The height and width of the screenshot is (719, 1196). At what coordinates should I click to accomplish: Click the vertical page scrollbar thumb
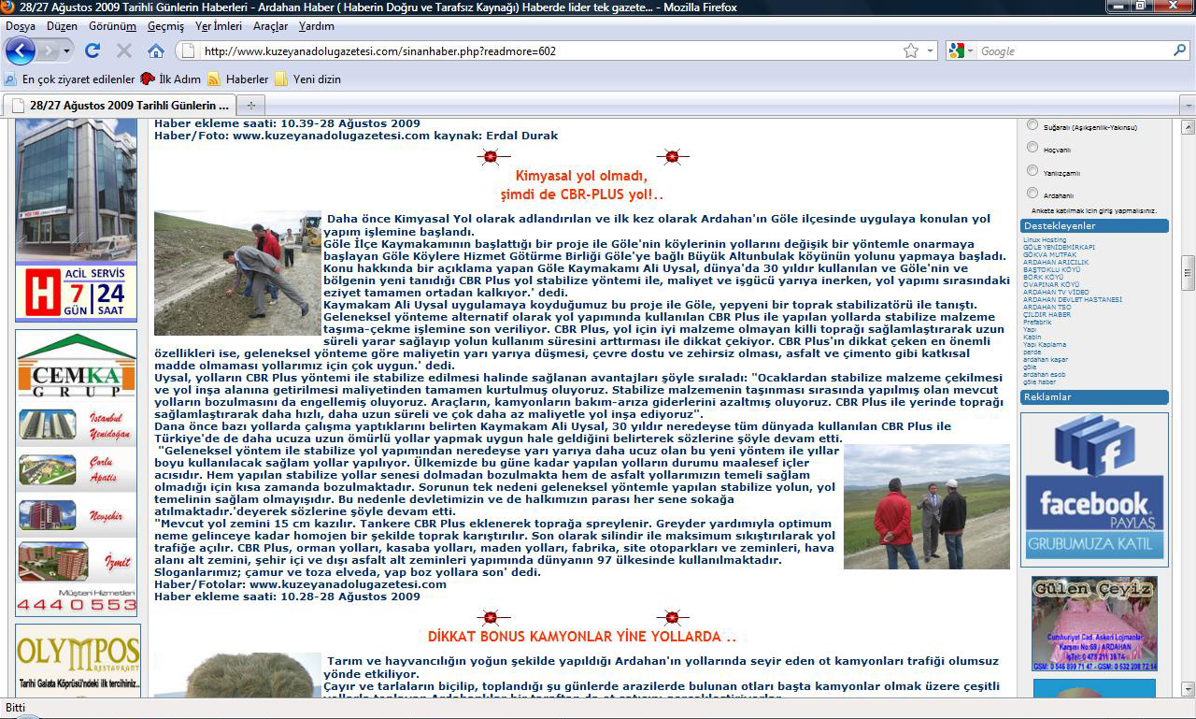(1189, 273)
